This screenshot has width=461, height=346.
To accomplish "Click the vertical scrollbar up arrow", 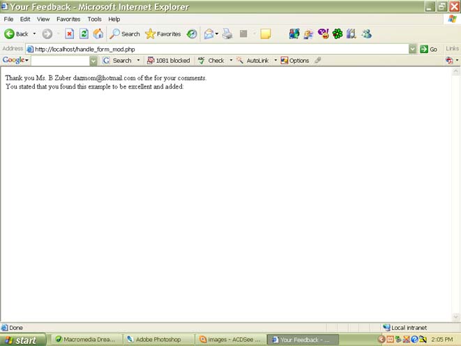I will (x=455, y=71).
